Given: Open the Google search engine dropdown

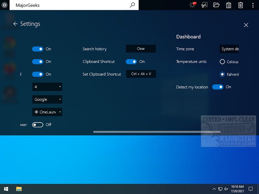Looking at the screenshot, I should (47, 99).
